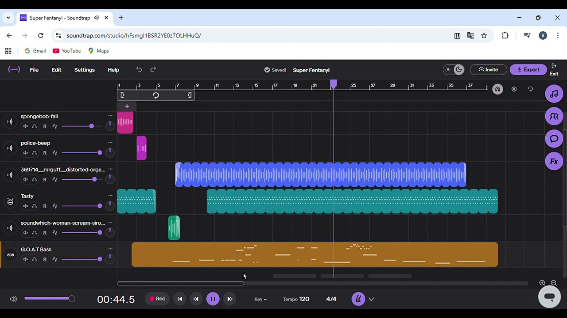This screenshot has width=567, height=318.
Task: Toggle dark mode theme switch
Action: (454, 70)
